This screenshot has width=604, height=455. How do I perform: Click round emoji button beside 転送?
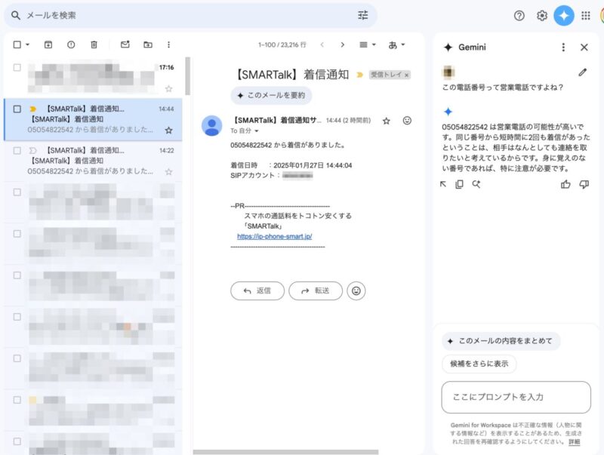[x=356, y=291]
